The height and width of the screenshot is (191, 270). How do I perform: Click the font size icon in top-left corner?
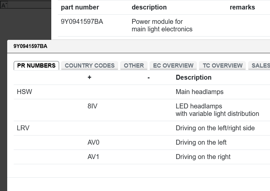click(4, 5)
